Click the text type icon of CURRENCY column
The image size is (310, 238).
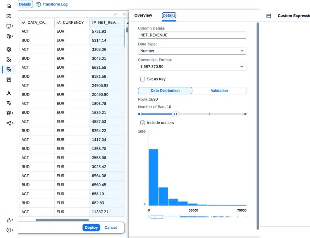59,23
